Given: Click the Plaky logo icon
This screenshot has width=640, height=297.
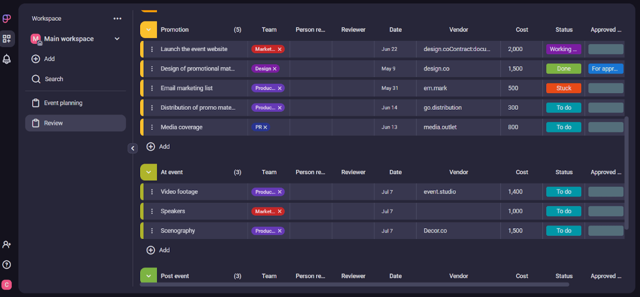Looking at the screenshot, I should click(7, 19).
